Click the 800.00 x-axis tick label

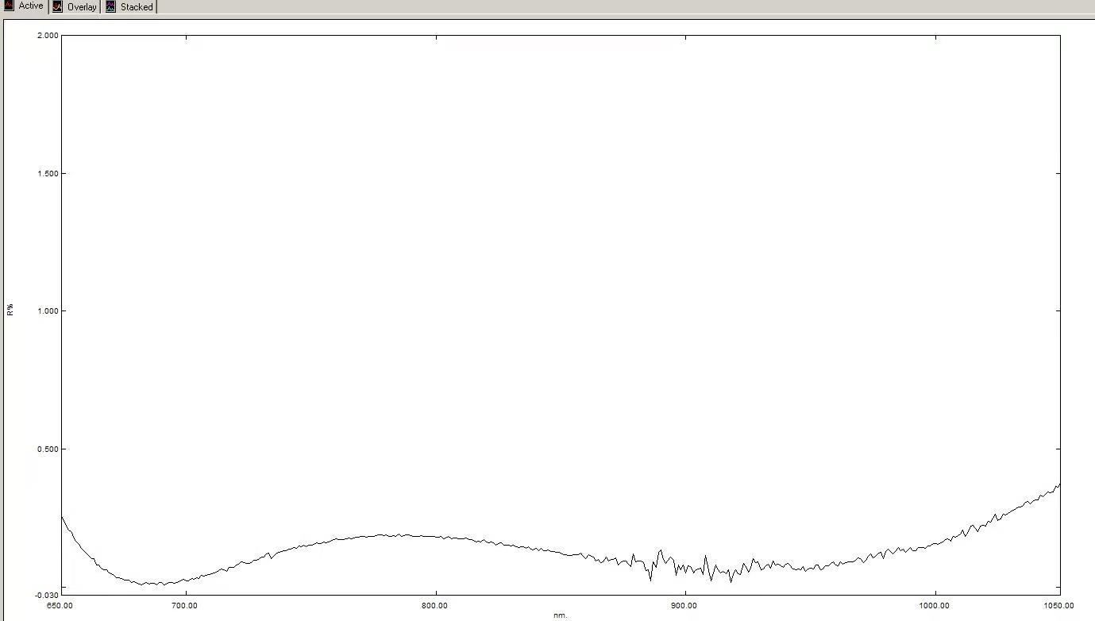pyautogui.click(x=435, y=606)
